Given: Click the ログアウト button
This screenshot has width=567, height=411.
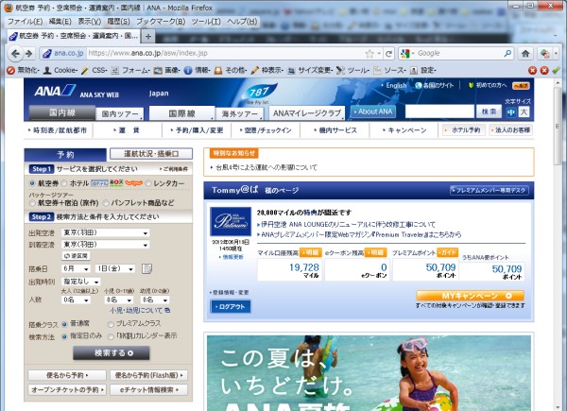Looking at the screenshot, I should click(231, 306).
